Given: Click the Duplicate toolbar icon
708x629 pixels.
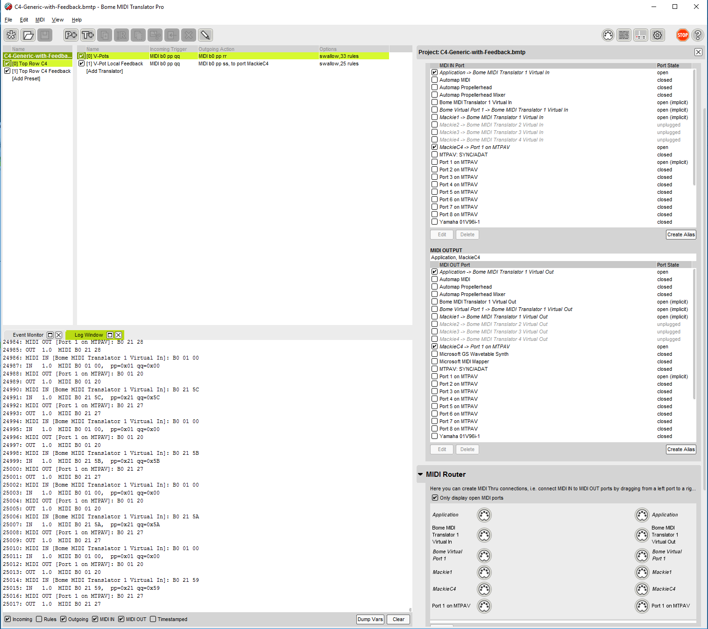Looking at the screenshot, I should click(105, 35).
